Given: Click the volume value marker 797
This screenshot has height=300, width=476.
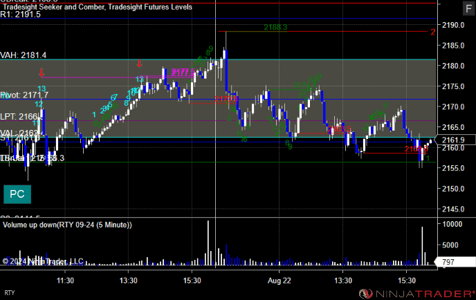Looking at the screenshot, I should point(455,262).
